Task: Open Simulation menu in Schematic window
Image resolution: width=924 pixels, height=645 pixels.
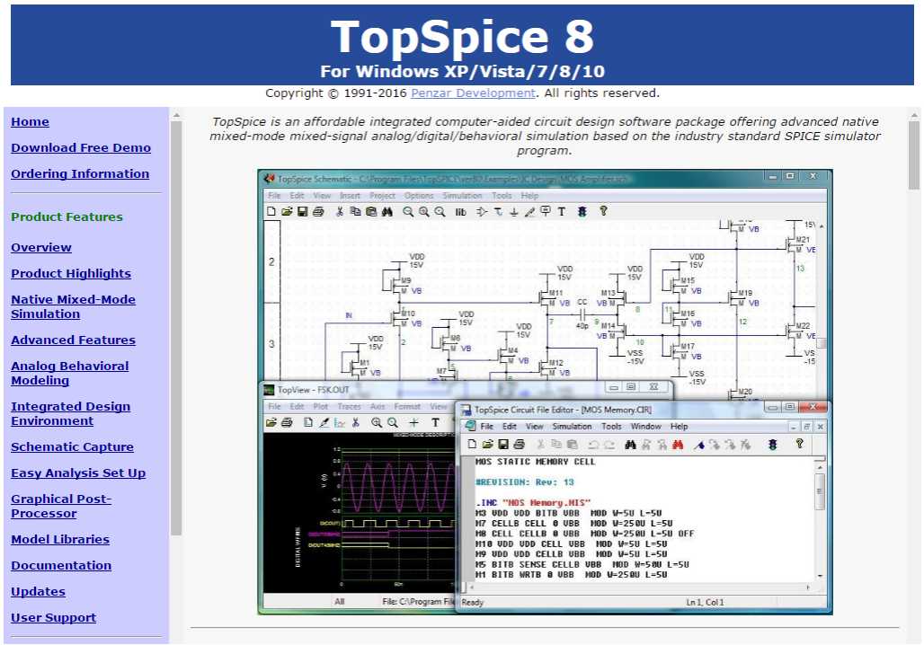Action: point(462,196)
